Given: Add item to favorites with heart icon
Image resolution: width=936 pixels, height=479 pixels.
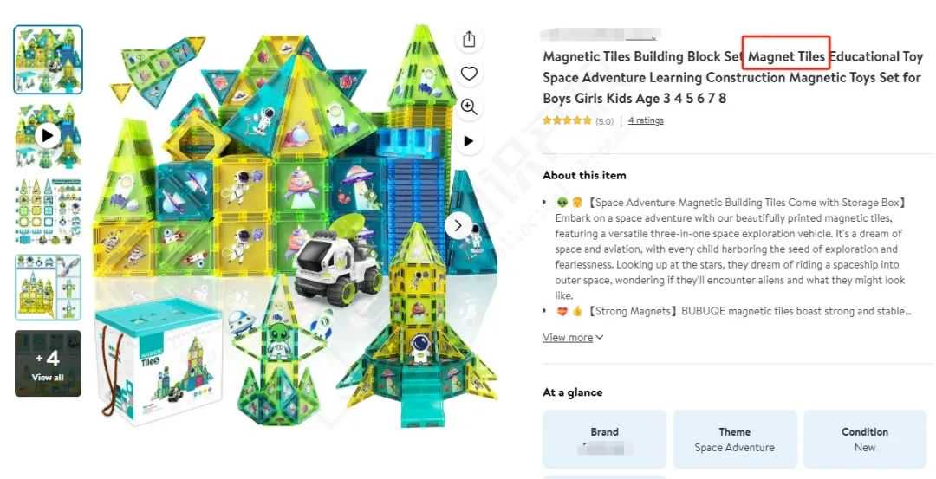Looking at the screenshot, I should pos(469,74).
